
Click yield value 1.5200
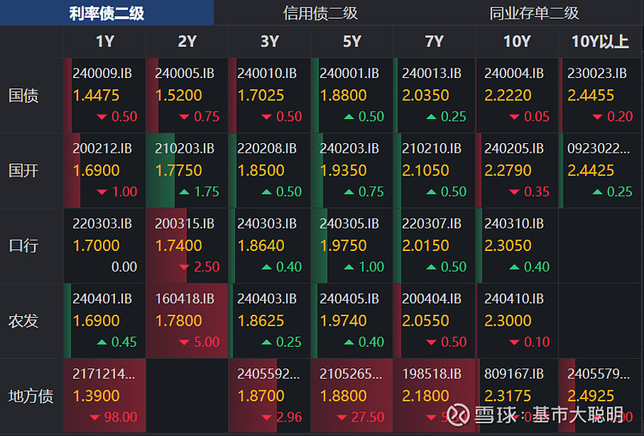pos(179,95)
